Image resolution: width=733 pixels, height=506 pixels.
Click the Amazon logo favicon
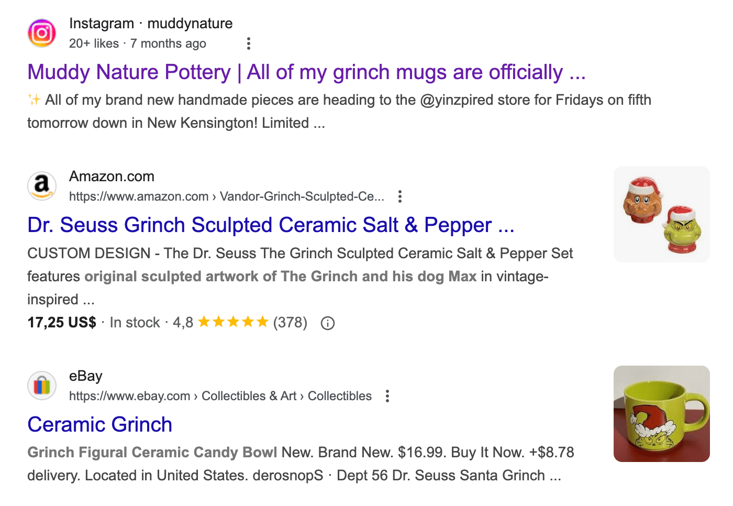42,186
